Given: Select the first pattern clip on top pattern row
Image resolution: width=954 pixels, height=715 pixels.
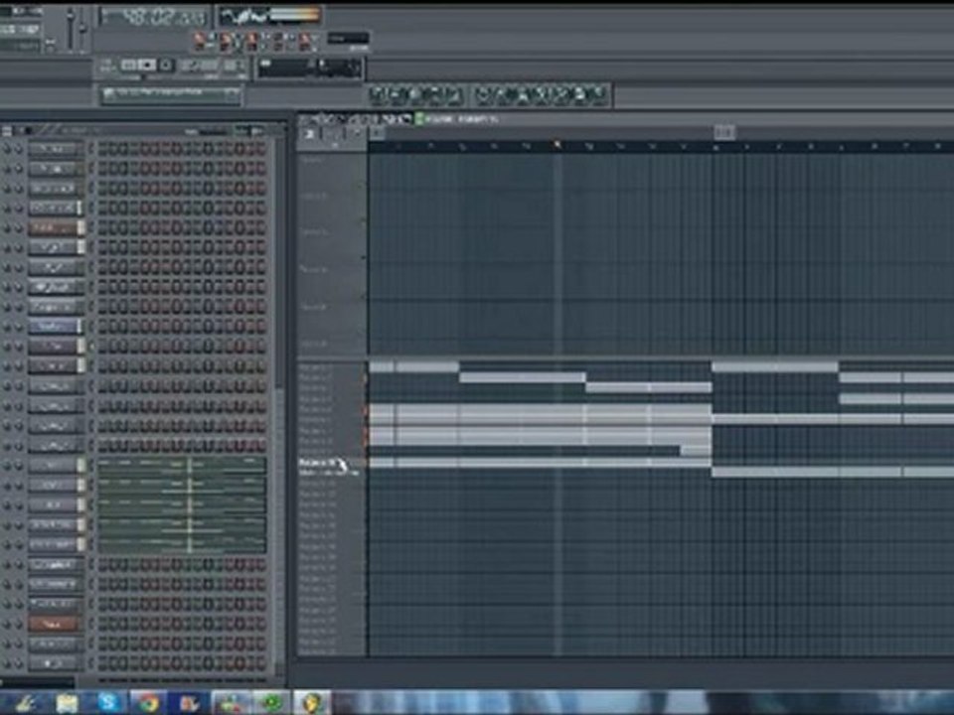Looking at the screenshot, I should coord(382,366).
